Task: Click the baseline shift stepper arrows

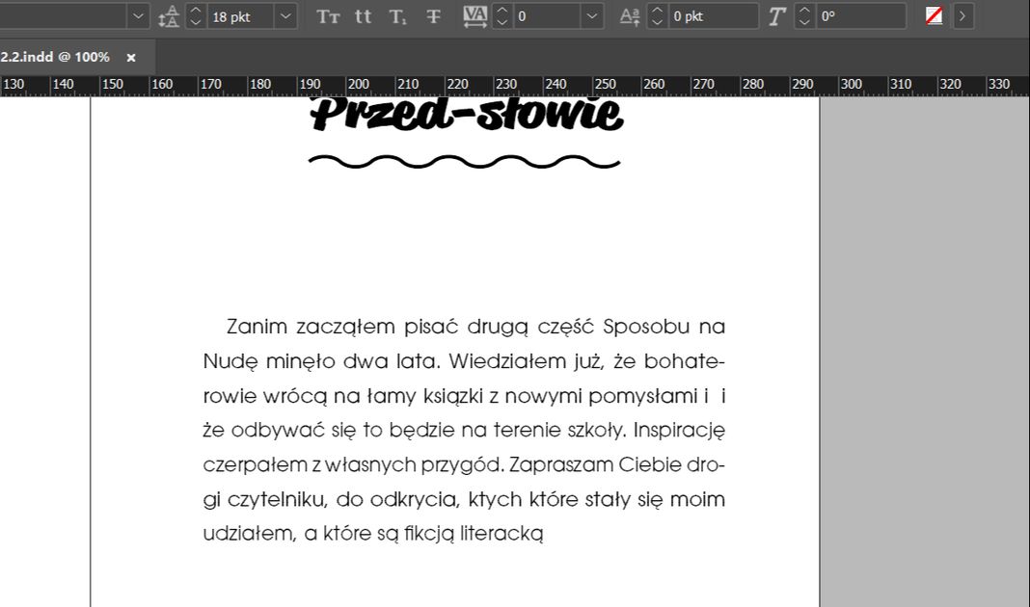Action: click(657, 16)
